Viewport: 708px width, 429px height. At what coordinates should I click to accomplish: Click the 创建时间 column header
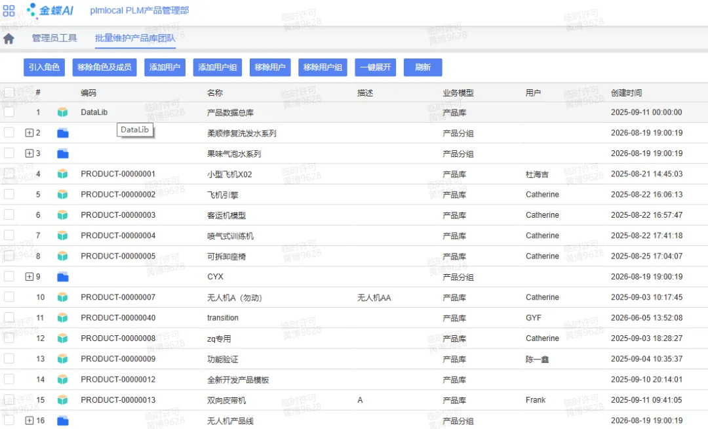[x=626, y=93]
